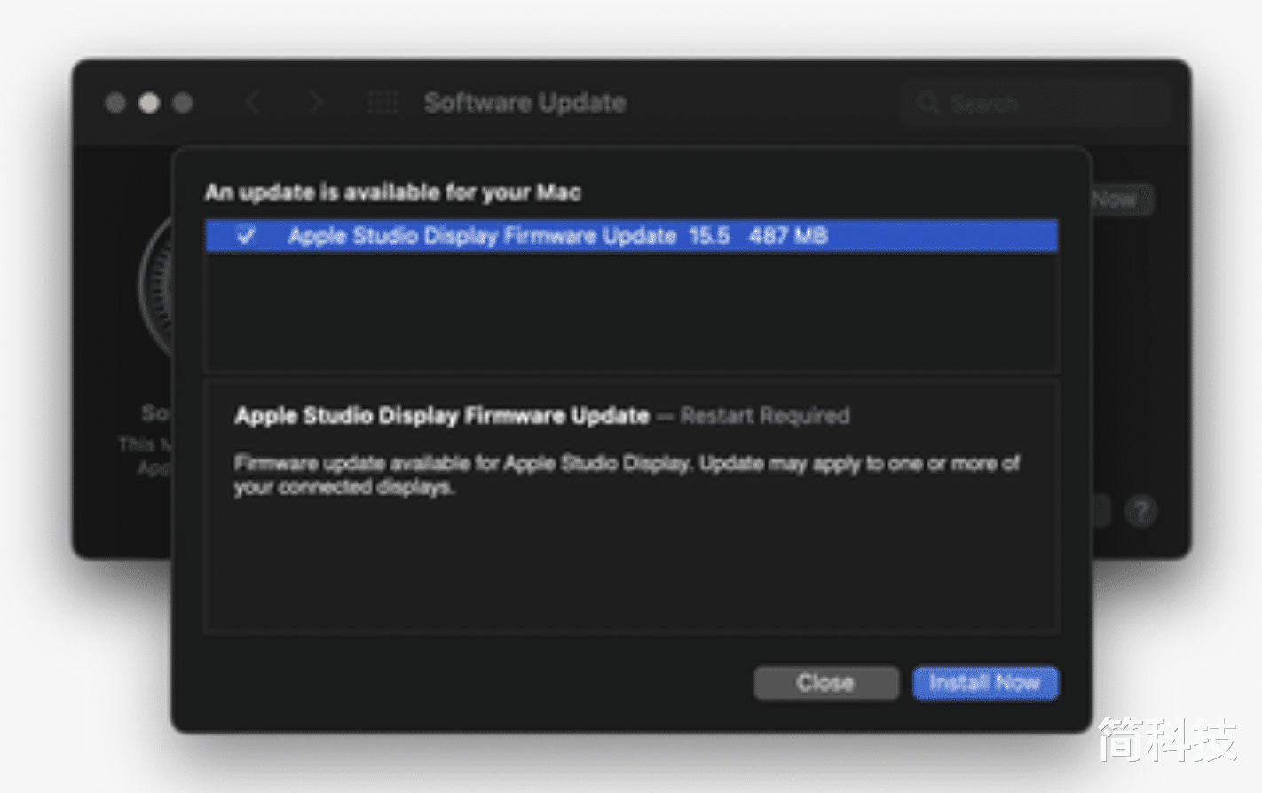1262x793 pixels.
Task: Open the Show All preferences grid icon
Action: click(383, 103)
